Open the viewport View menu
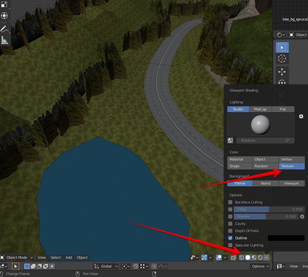 42,257
